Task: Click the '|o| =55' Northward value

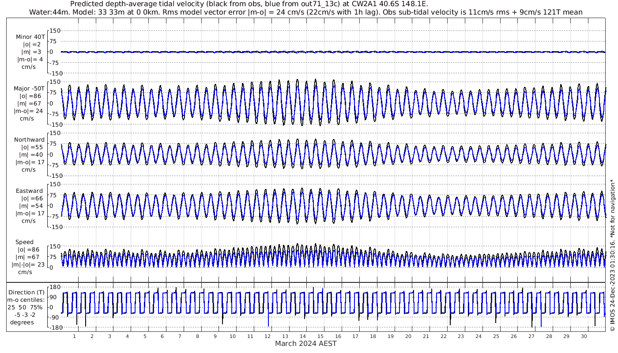Action: tap(31, 147)
